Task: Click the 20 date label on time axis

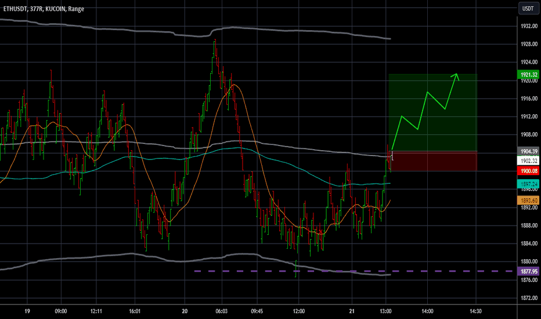Action: coord(185,311)
